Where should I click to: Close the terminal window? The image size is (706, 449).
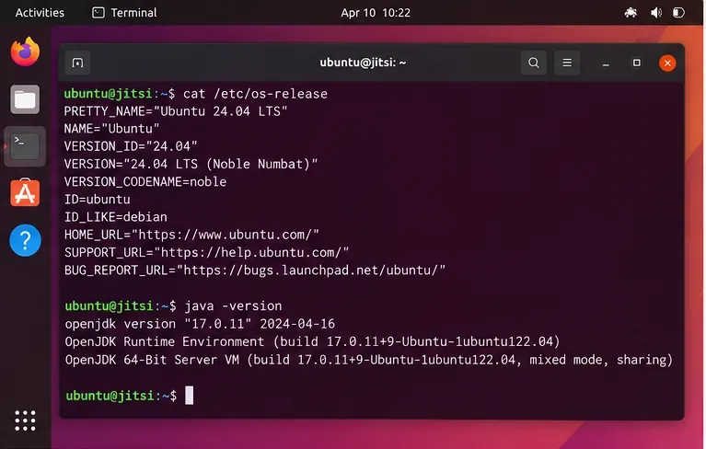(667, 63)
